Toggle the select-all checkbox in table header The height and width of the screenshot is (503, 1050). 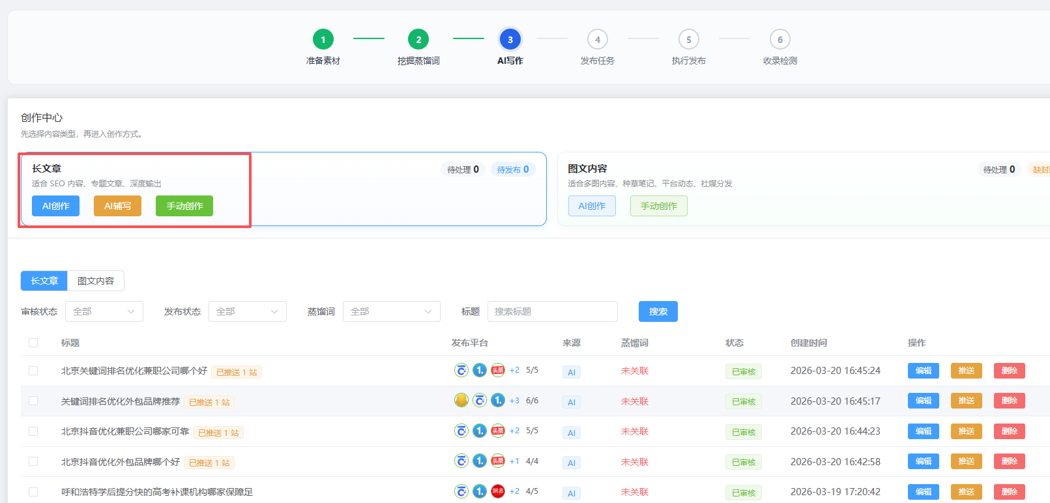pyautogui.click(x=33, y=343)
